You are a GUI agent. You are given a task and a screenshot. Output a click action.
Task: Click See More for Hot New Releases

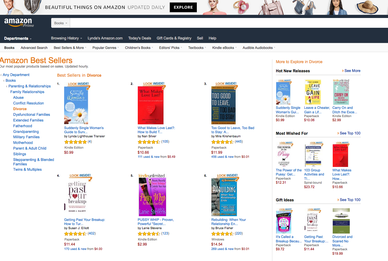(351, 71)
